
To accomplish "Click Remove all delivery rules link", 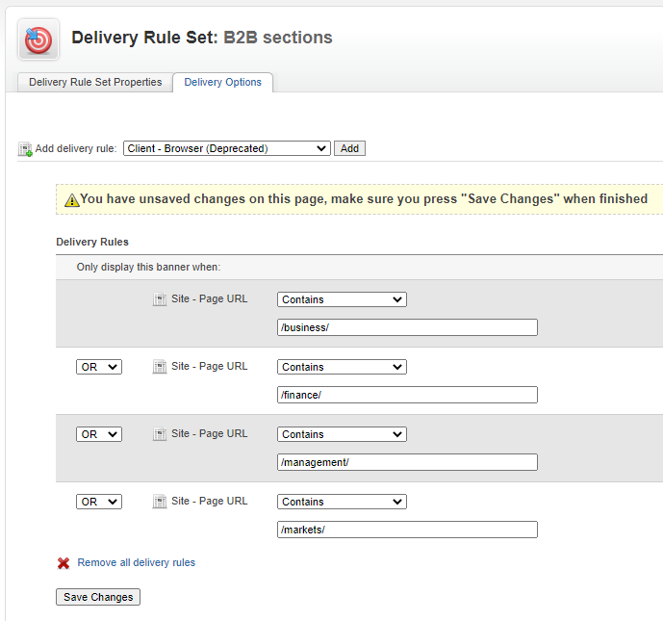I will tap(136, 562).
